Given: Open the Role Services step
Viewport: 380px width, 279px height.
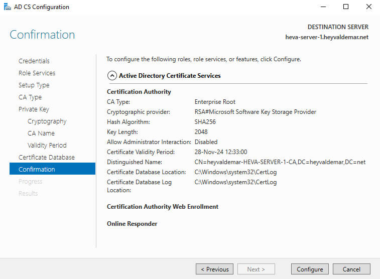Looking at the screenshot, I should 37,73.
